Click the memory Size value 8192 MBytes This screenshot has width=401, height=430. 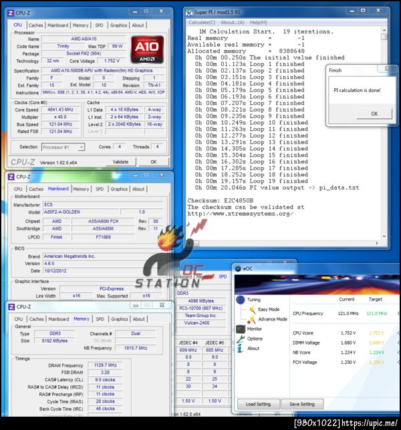(55, 341)
